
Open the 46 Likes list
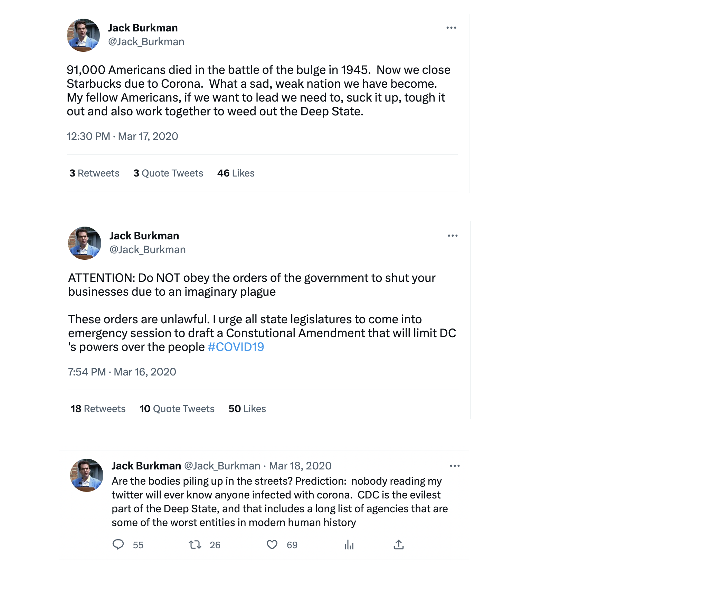tap(236, 173)
